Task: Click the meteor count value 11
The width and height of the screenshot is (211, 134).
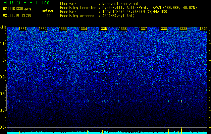Action: tap(49, 15)
